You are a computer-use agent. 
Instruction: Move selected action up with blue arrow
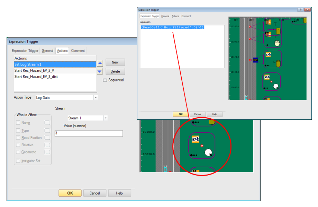tap(100, 63)
